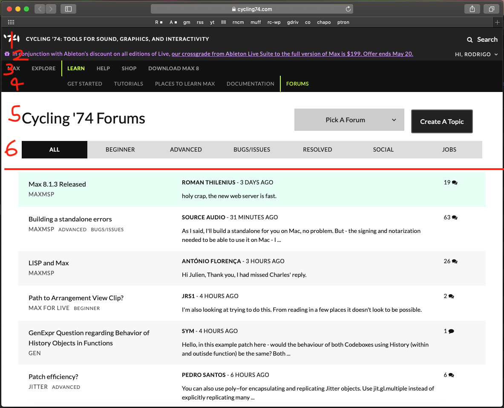504x408 pixels.
Task: Switch to the BEGINNER tab
Action: [x=120, y=150]
